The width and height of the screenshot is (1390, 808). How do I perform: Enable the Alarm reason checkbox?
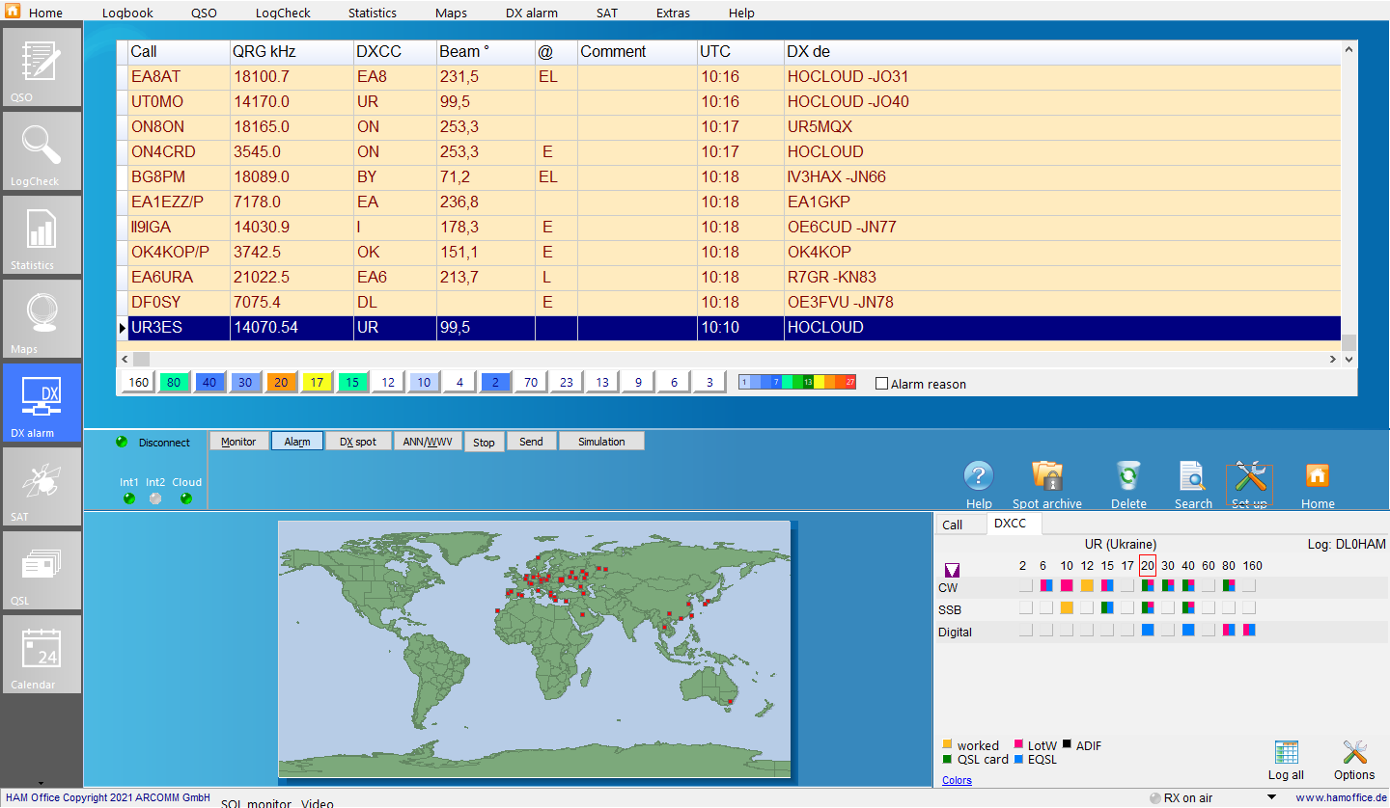881,384
